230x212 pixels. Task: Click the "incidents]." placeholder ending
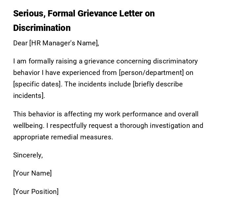click(x=29, y=96)
